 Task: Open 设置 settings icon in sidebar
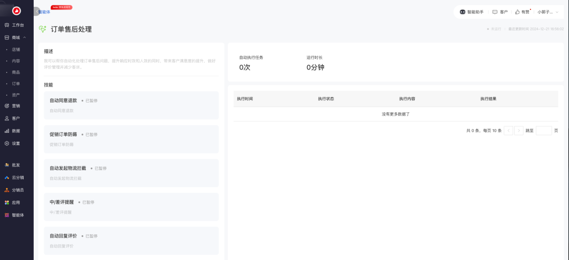click(x=7, y=143)
